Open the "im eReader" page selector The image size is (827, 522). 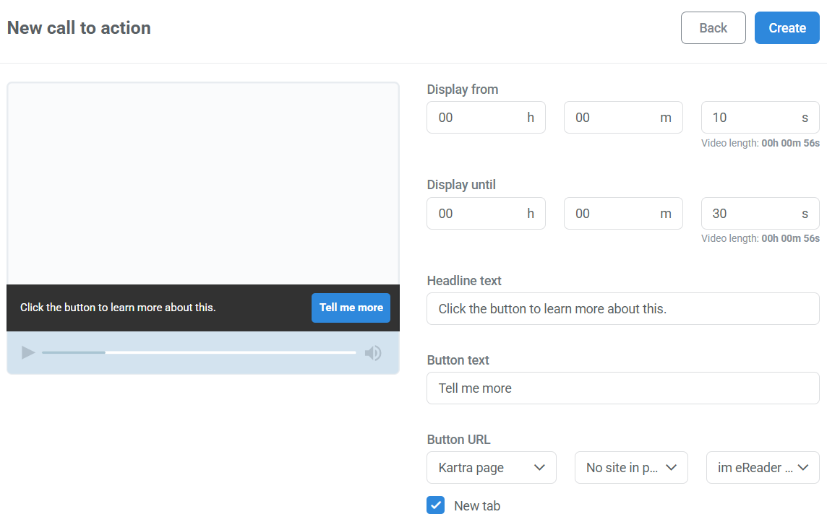coord(762,467)
